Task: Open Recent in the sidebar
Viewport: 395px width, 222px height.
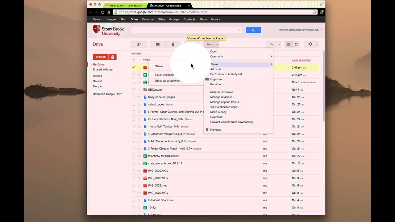Action: [97, 81]
